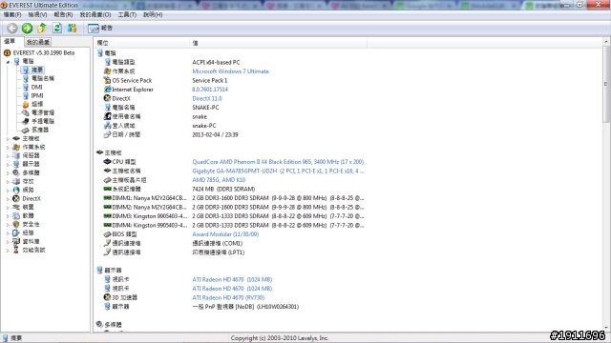Click the EVEREST icon in title bar
The height and width of the screenshot is (343, 611).
click(4, 5)
